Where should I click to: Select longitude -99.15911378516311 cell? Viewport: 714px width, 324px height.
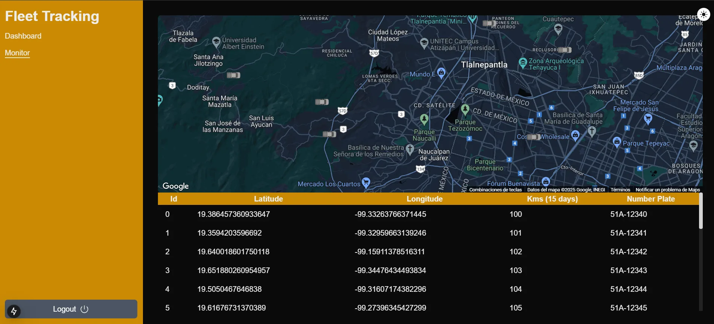pos(390,252)
